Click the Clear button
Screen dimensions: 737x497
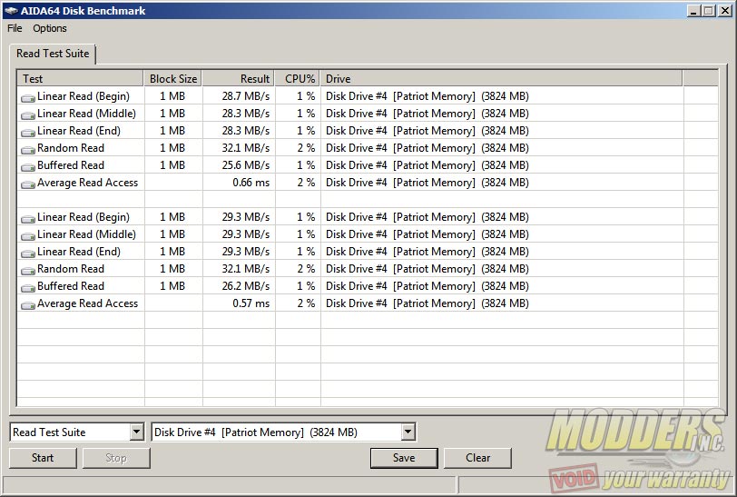[477, 458]
